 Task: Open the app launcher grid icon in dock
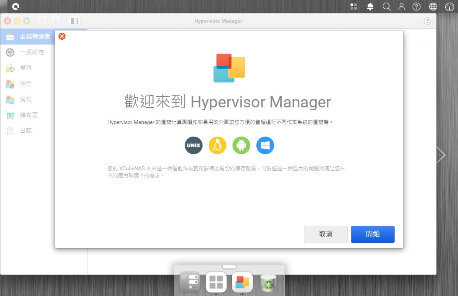[x=216, y=282]
